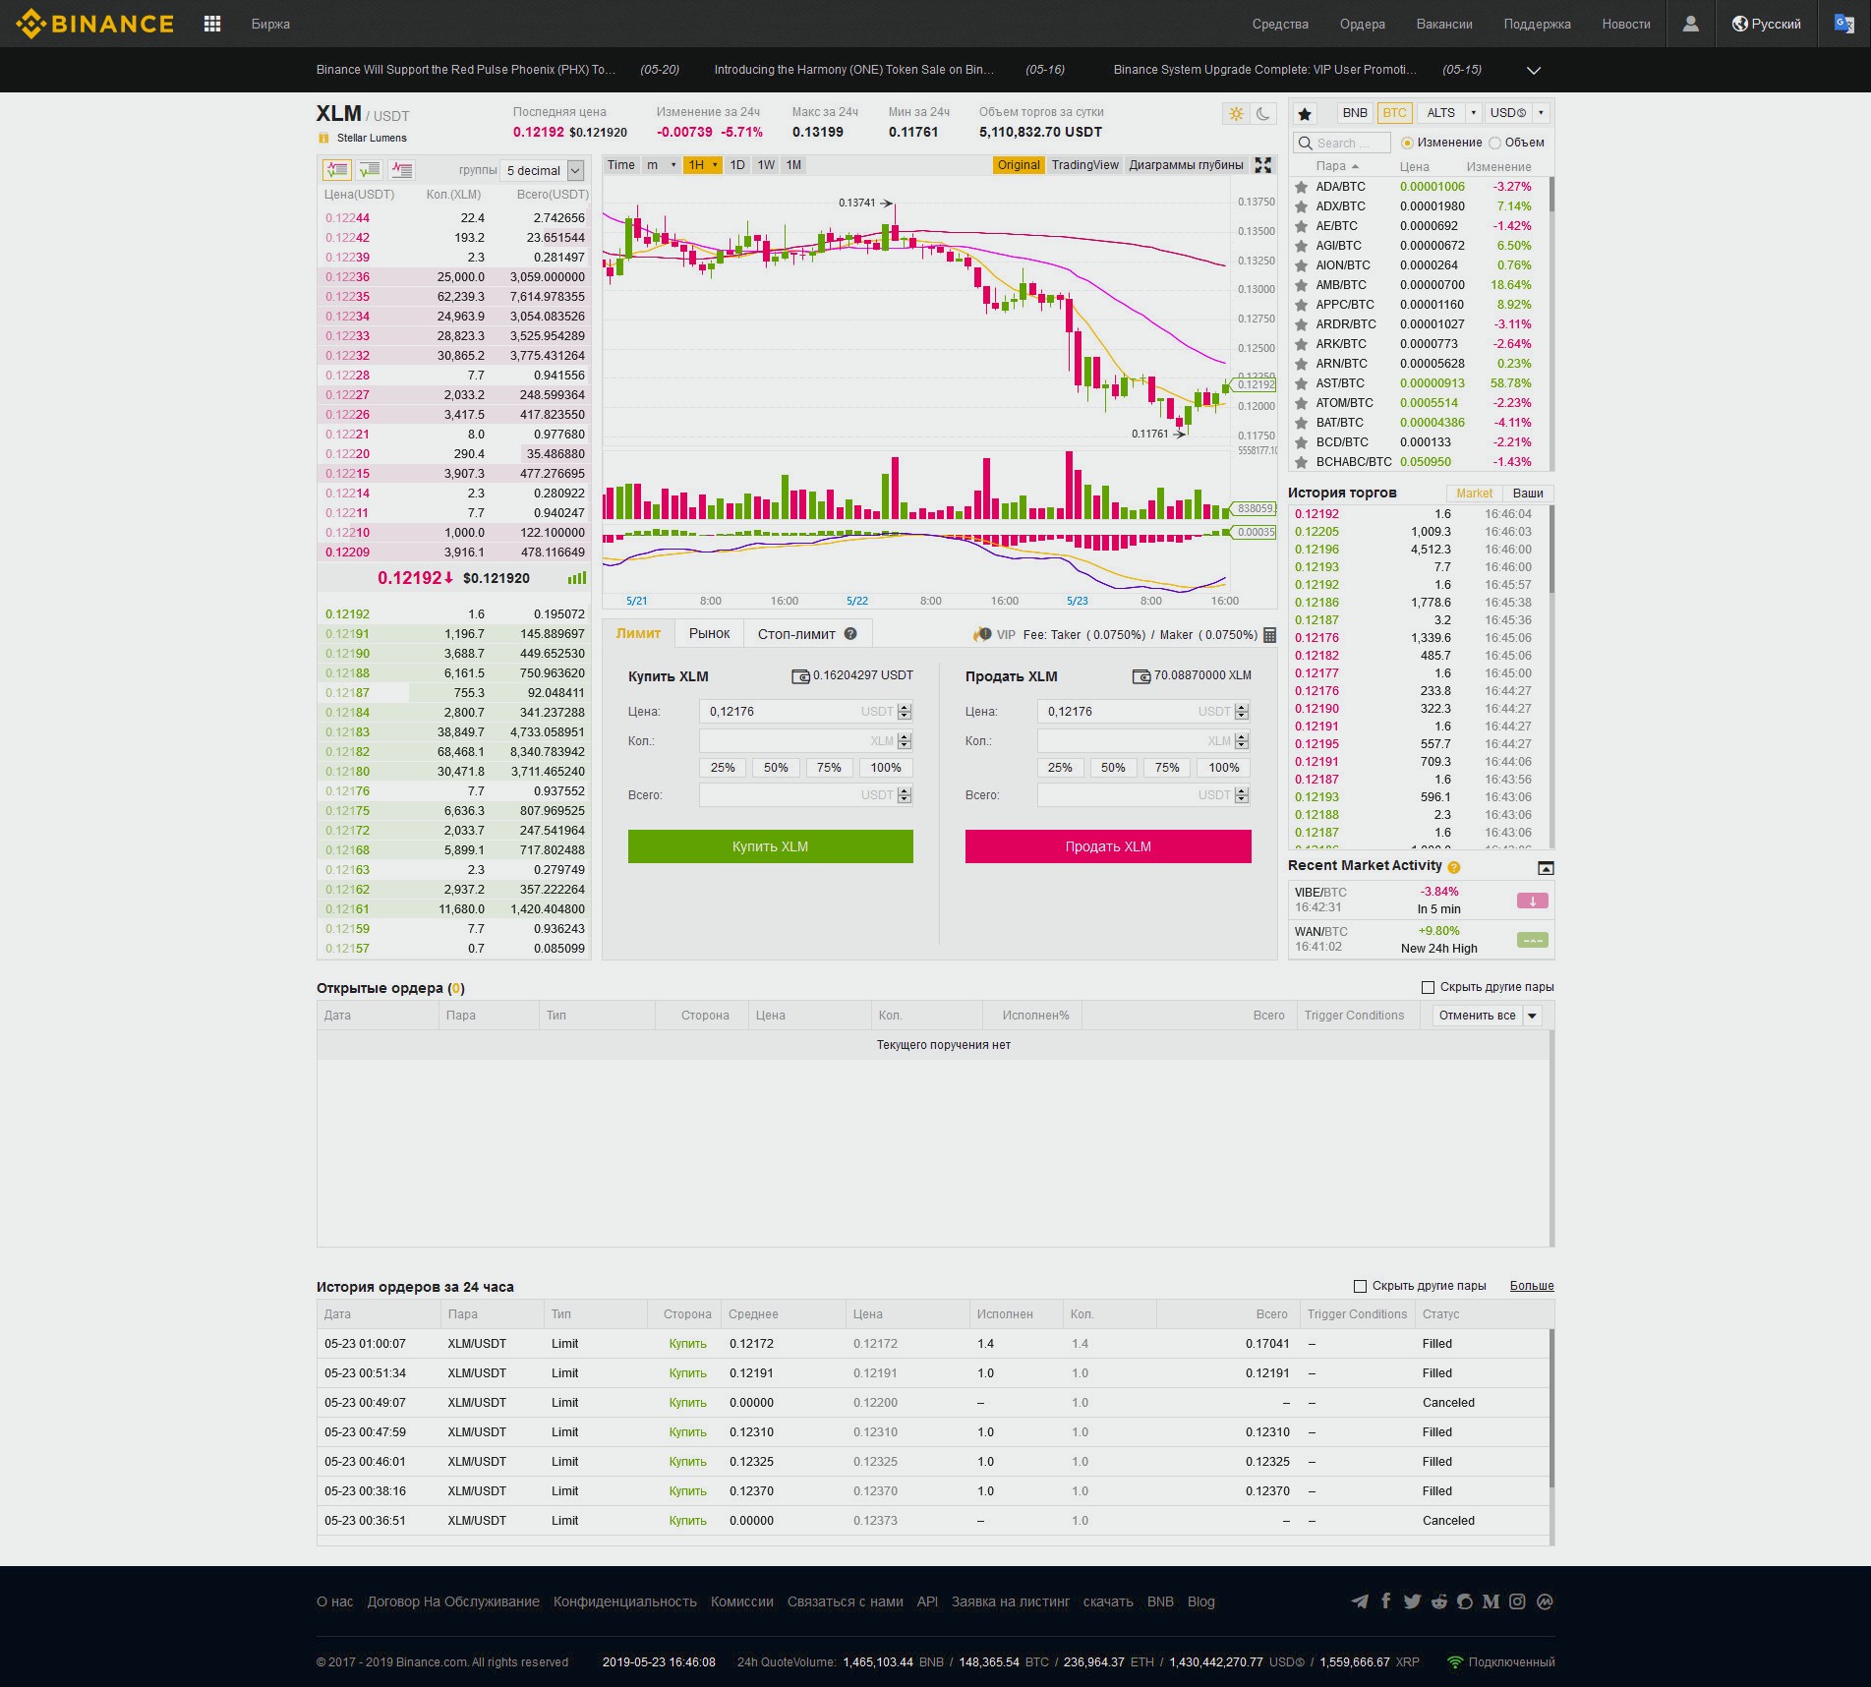Open Reddit social icon in footer
This screenshot has width=1871, height=1687.
click(x=1438, y=1601)
